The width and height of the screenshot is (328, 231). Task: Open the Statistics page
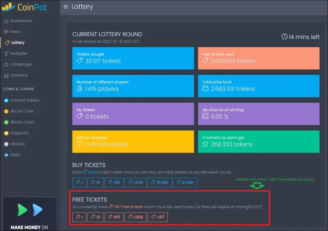click(x=19, y=75)
